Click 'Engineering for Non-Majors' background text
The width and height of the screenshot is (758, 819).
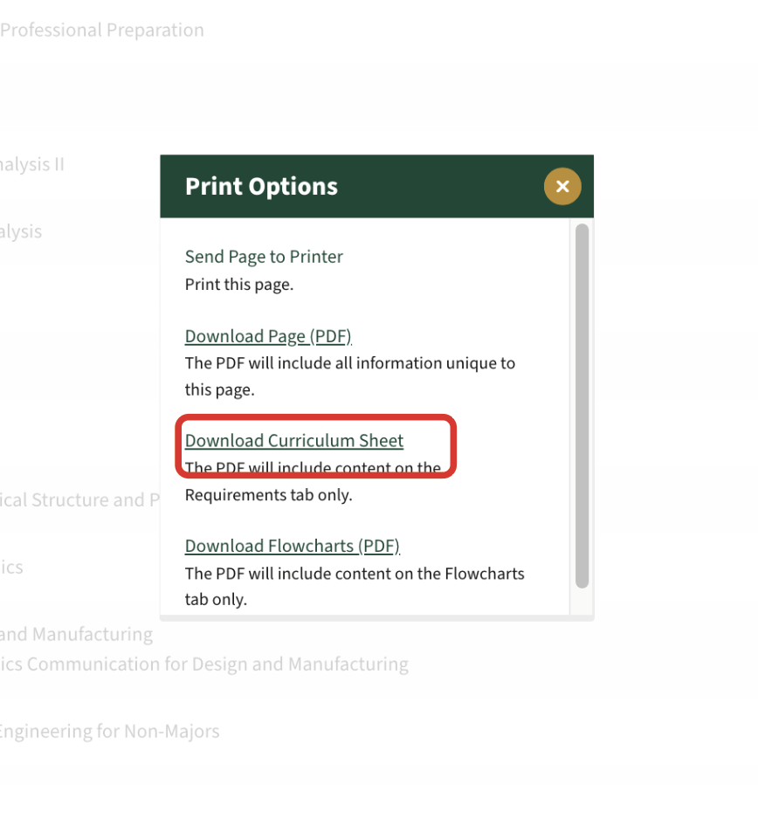point(108,731)
